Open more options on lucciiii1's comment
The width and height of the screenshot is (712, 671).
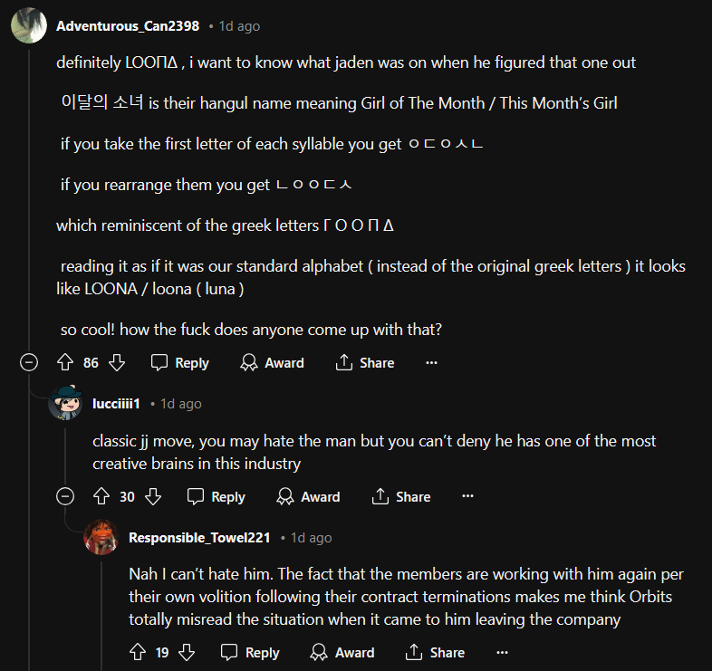point(467,497)
